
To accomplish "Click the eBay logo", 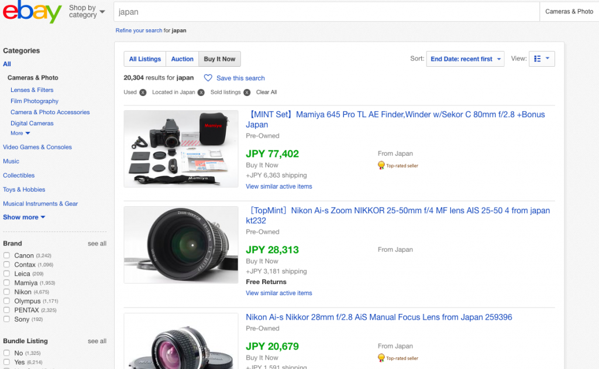I will pos(32,12).
